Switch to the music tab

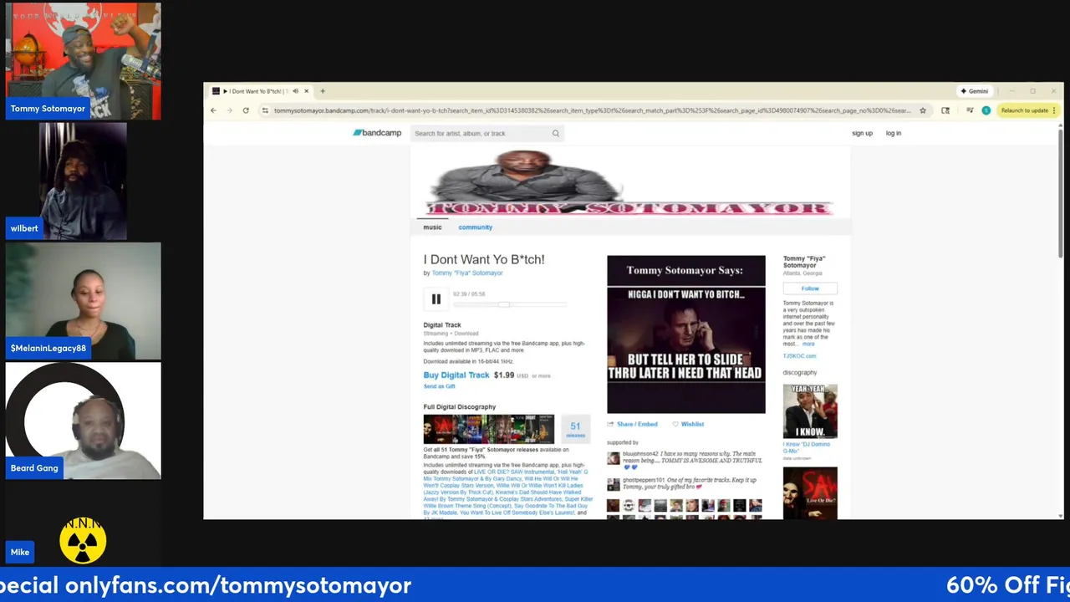click(432, 227)
